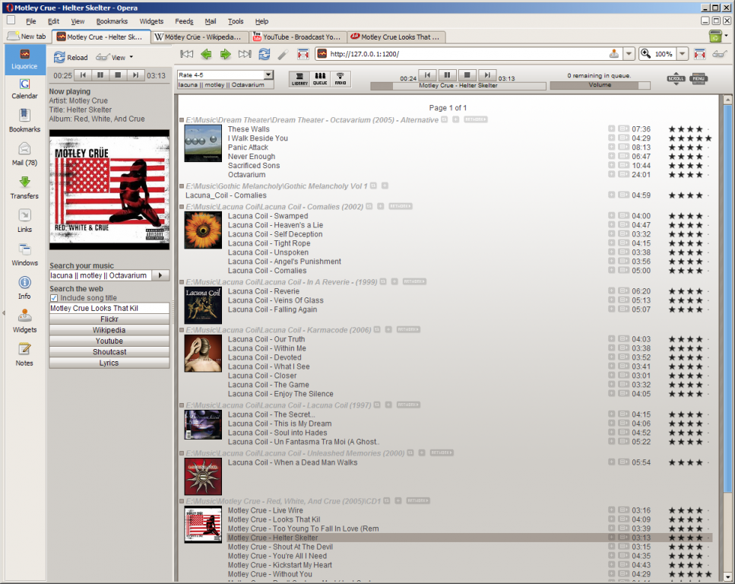Skip to next track in the left panel
Screen dimensions: 735x584
(135, 75)
